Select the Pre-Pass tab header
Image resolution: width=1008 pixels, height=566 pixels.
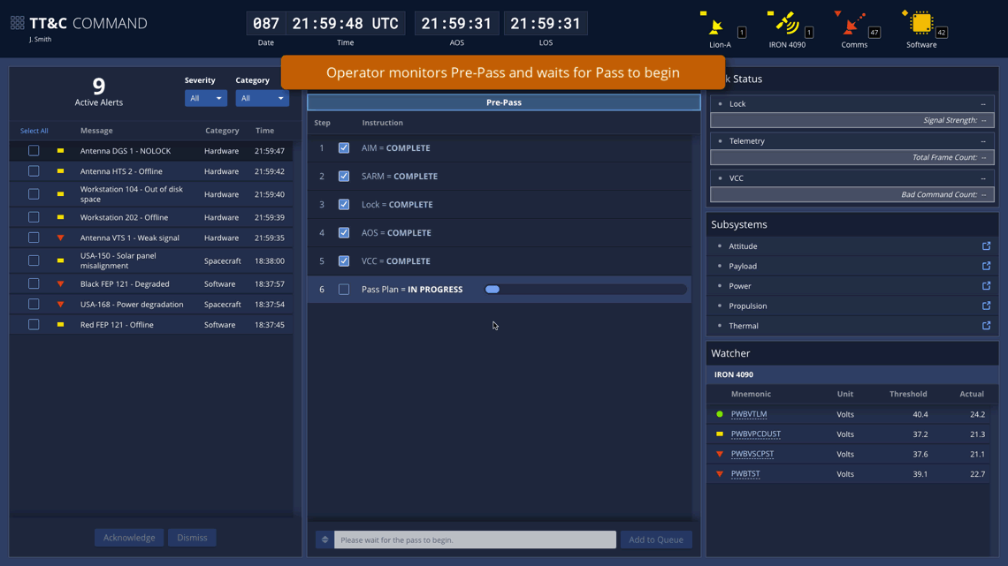click(x=503, y=102)
